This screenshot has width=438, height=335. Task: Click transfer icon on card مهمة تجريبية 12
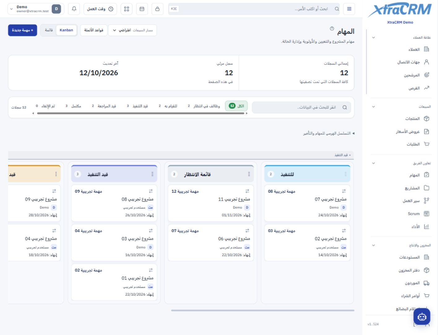(247, 191)
